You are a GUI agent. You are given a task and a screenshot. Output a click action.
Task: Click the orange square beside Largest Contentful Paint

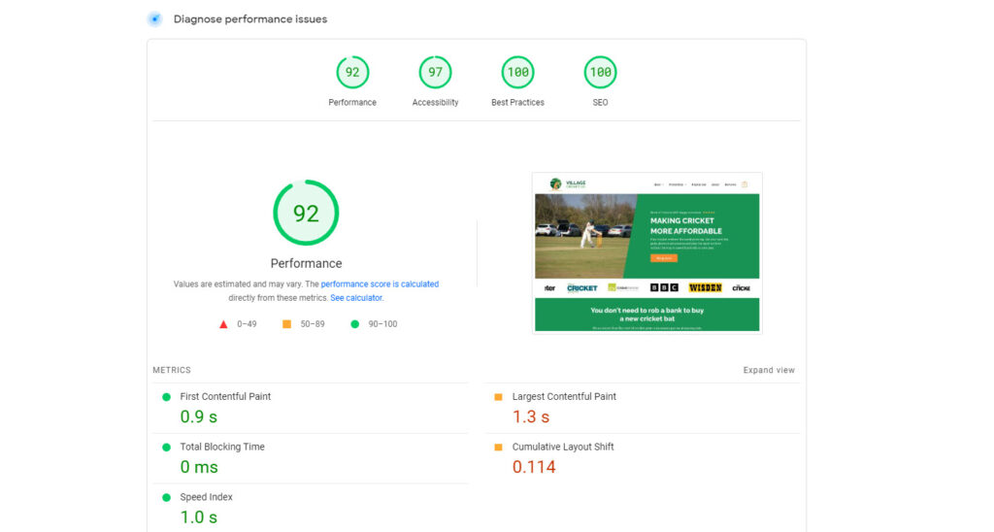point(498,397)
